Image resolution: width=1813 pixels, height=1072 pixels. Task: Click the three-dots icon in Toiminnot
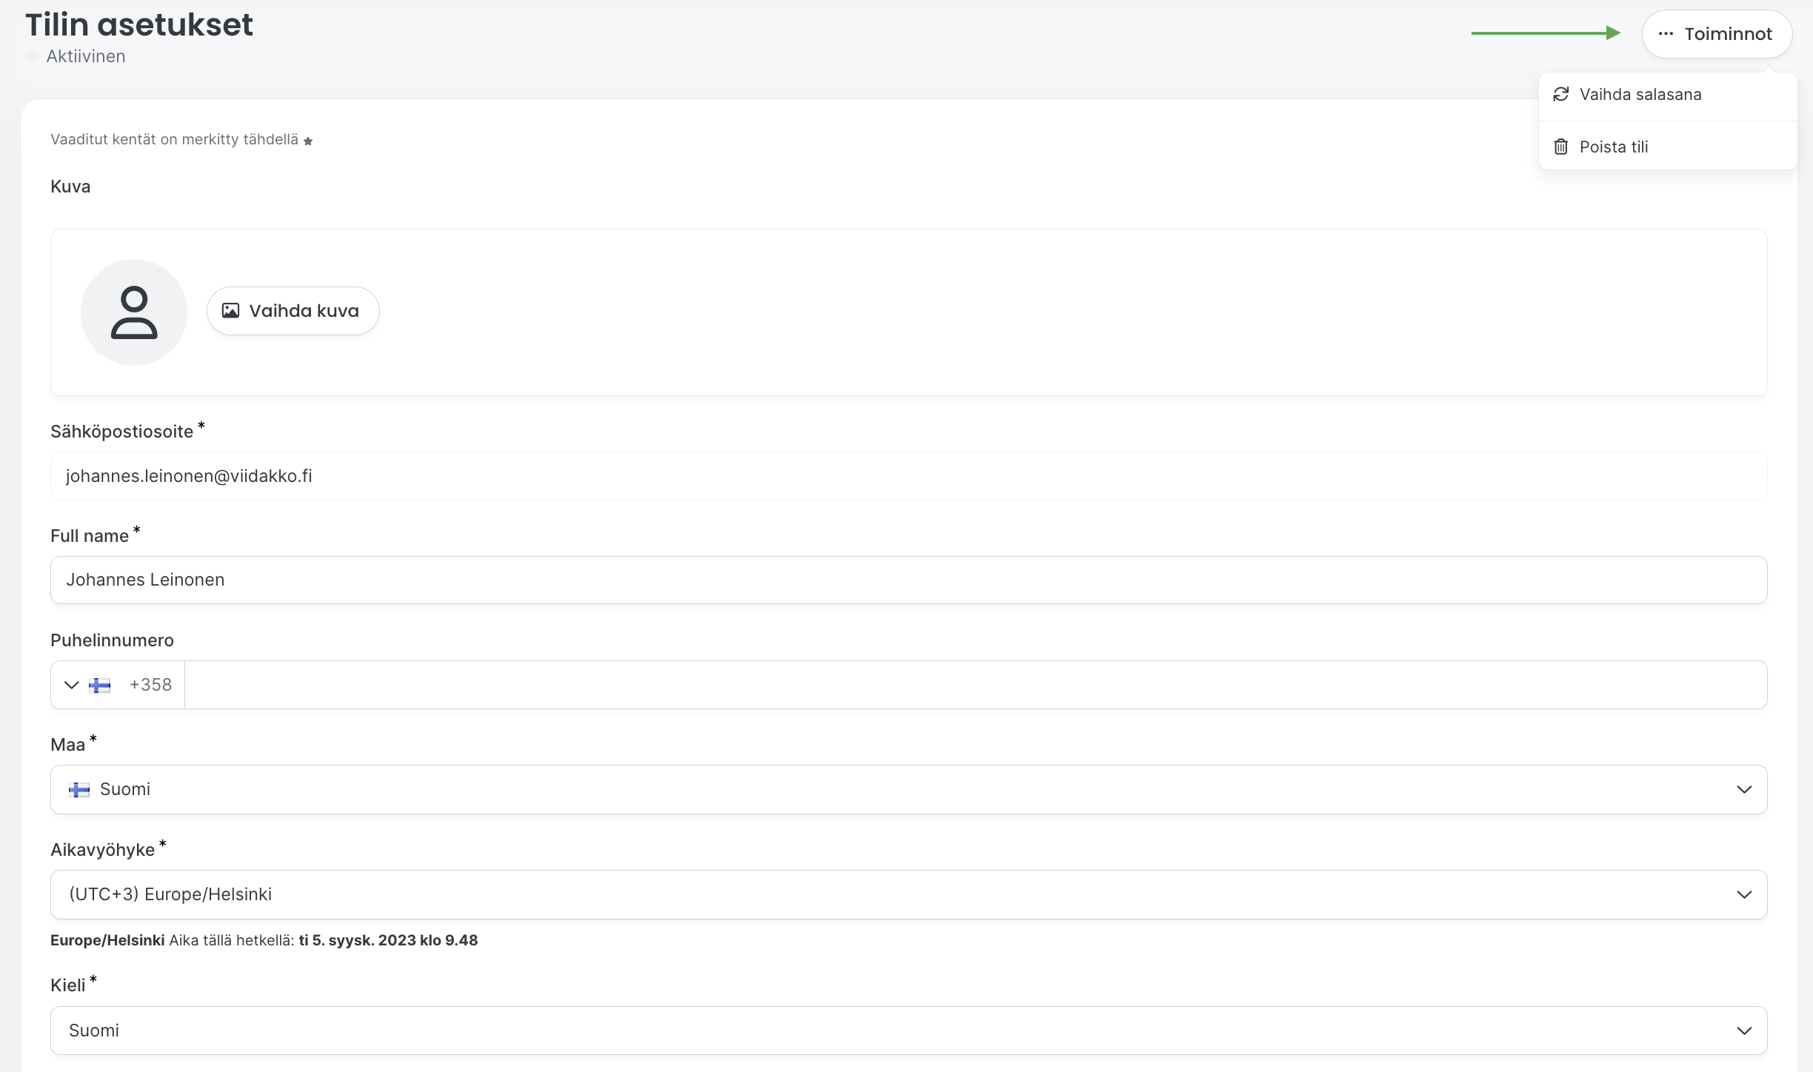(x=1666, y=34)
